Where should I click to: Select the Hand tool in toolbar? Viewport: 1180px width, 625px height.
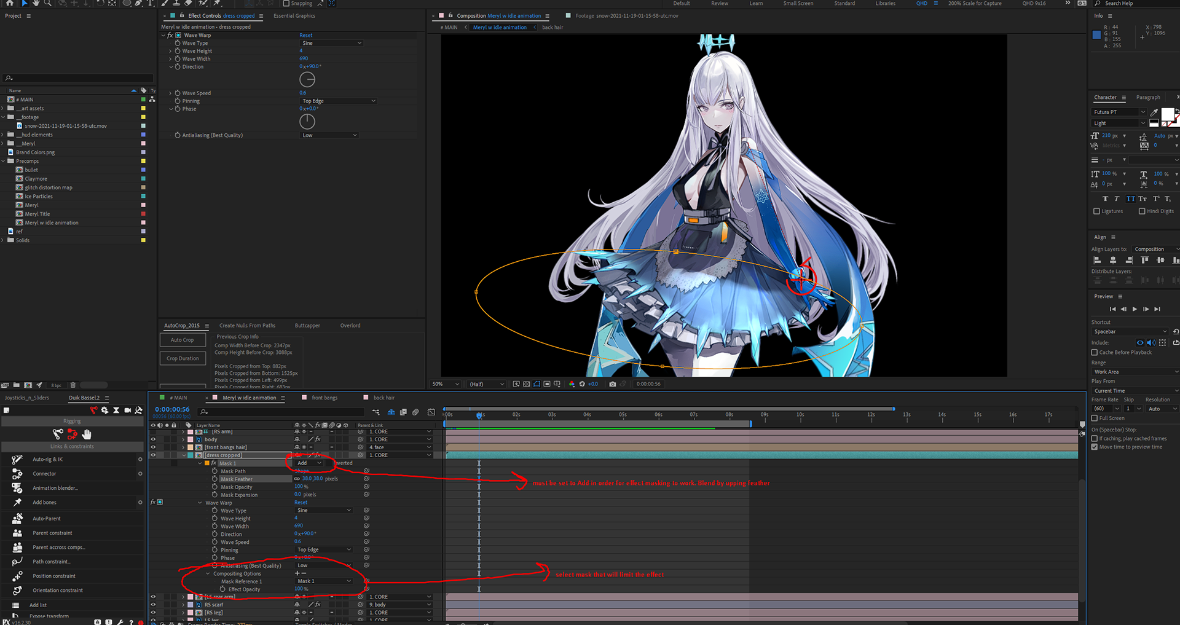click(36, 3)
